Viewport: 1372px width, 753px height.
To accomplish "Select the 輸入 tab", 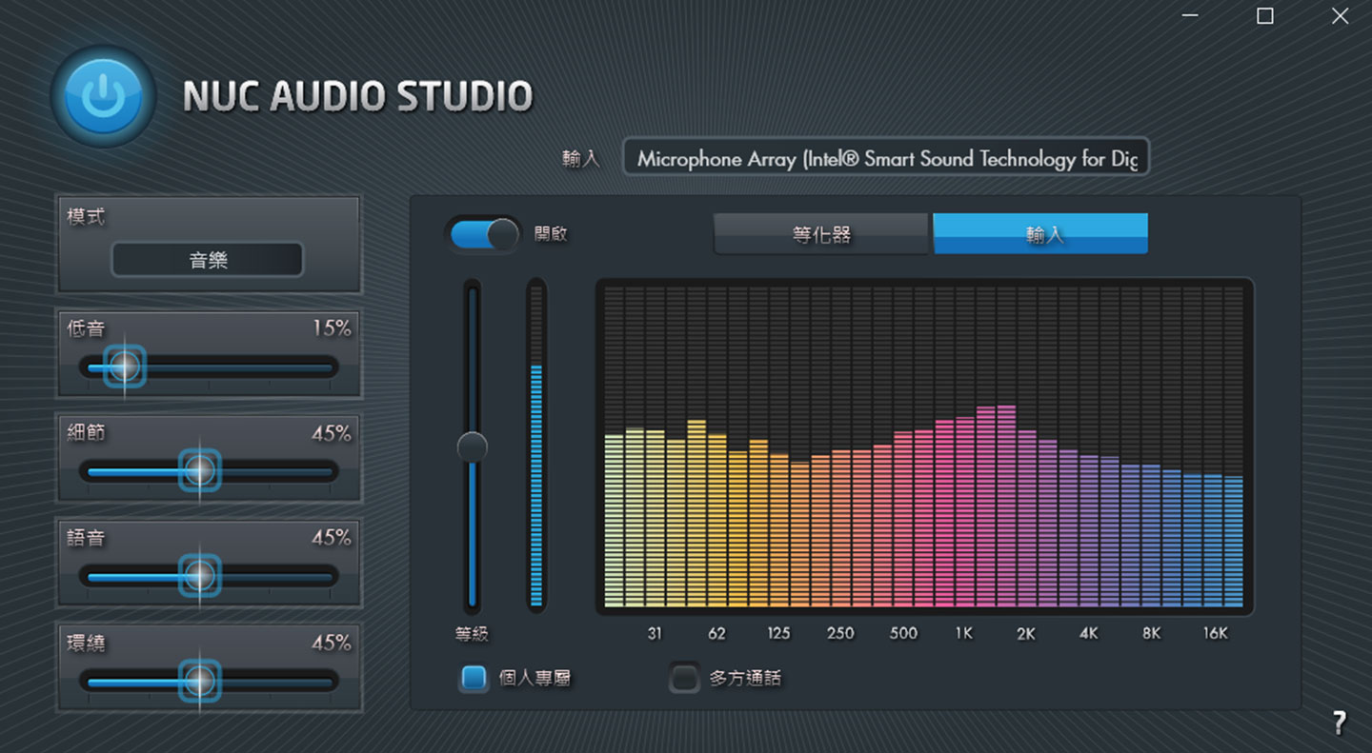I will pyautogui.click(x=1040, y=234).
